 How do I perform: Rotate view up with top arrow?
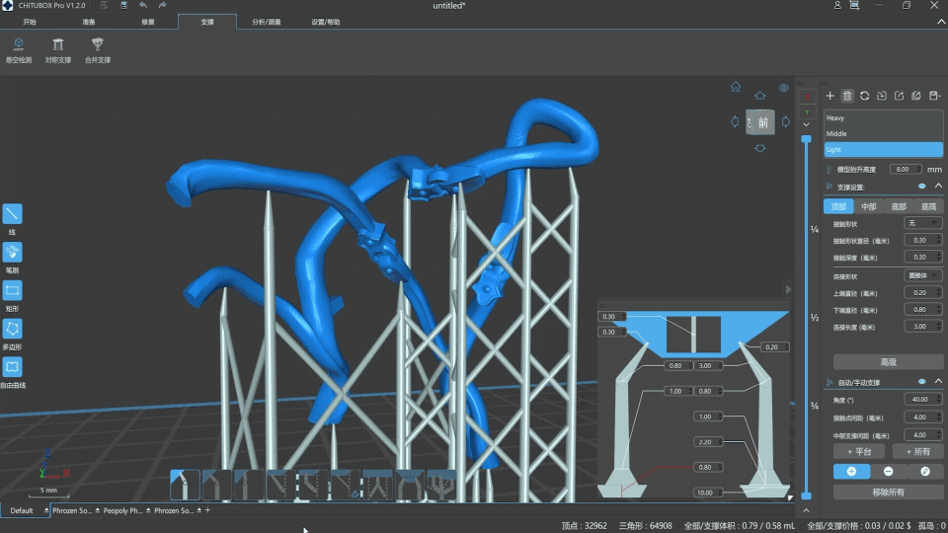pos(760,96)
